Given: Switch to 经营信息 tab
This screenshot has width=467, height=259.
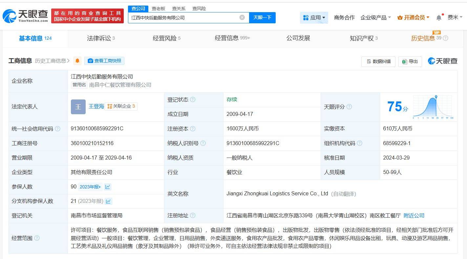Looking at the screenshot, I should [232, 38].
